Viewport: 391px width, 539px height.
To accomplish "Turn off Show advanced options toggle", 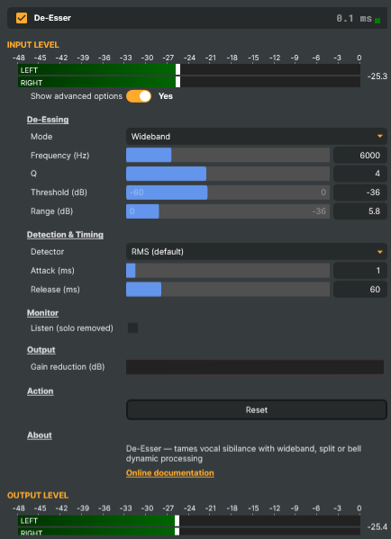I will pyautogui.click(x=139, y=96).
